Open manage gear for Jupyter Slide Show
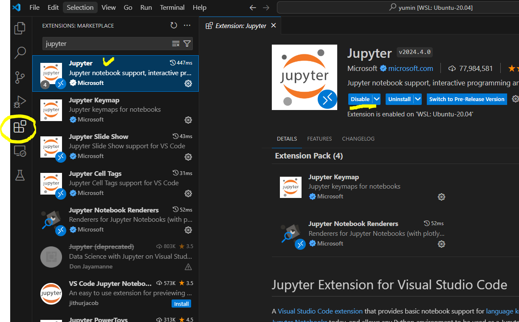The image size is (519, 322). [x=188, y=157]
